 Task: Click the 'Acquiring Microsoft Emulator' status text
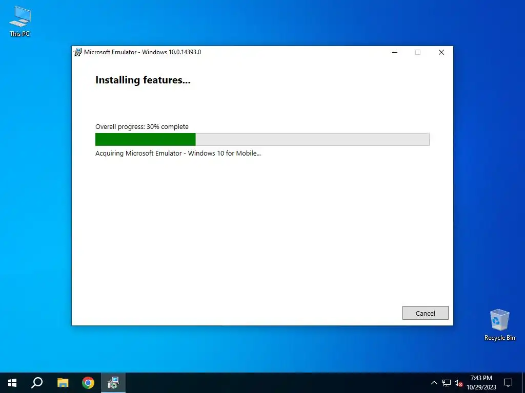tap(178, 154)
